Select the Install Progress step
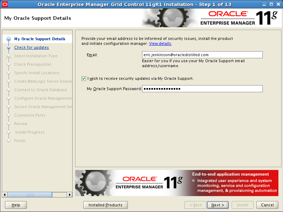Image resolution: width=283 pixels, height=212 pixels. (30, 132)
